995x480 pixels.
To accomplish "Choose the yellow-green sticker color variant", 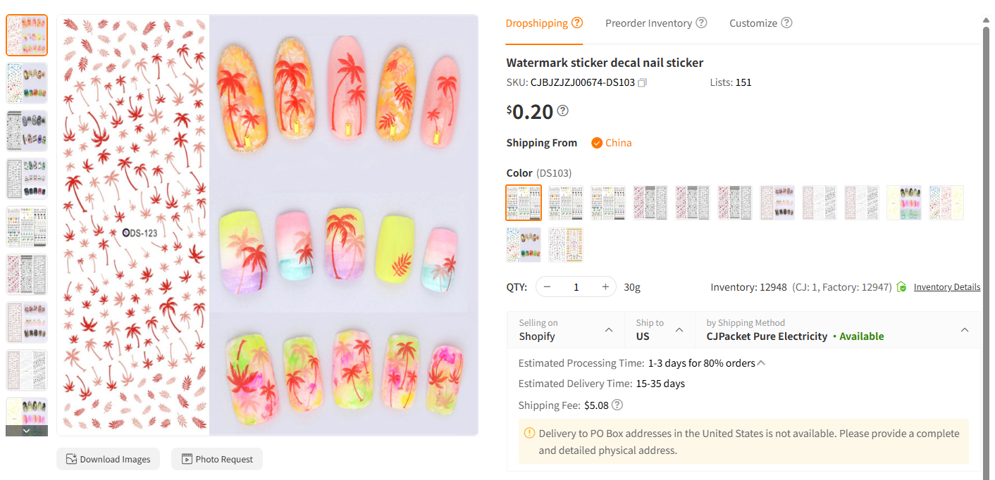I will pyautogui.click(x=904, y=203).
